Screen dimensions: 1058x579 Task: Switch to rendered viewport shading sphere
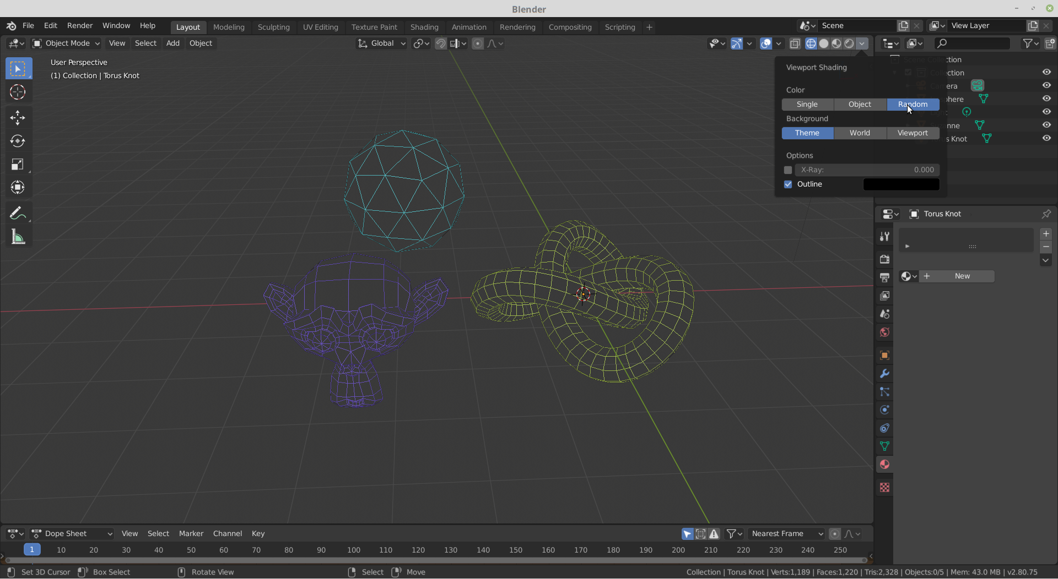849,43
